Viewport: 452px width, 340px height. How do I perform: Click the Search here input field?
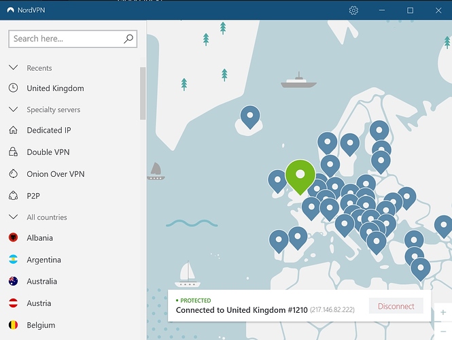pos(73,39)
